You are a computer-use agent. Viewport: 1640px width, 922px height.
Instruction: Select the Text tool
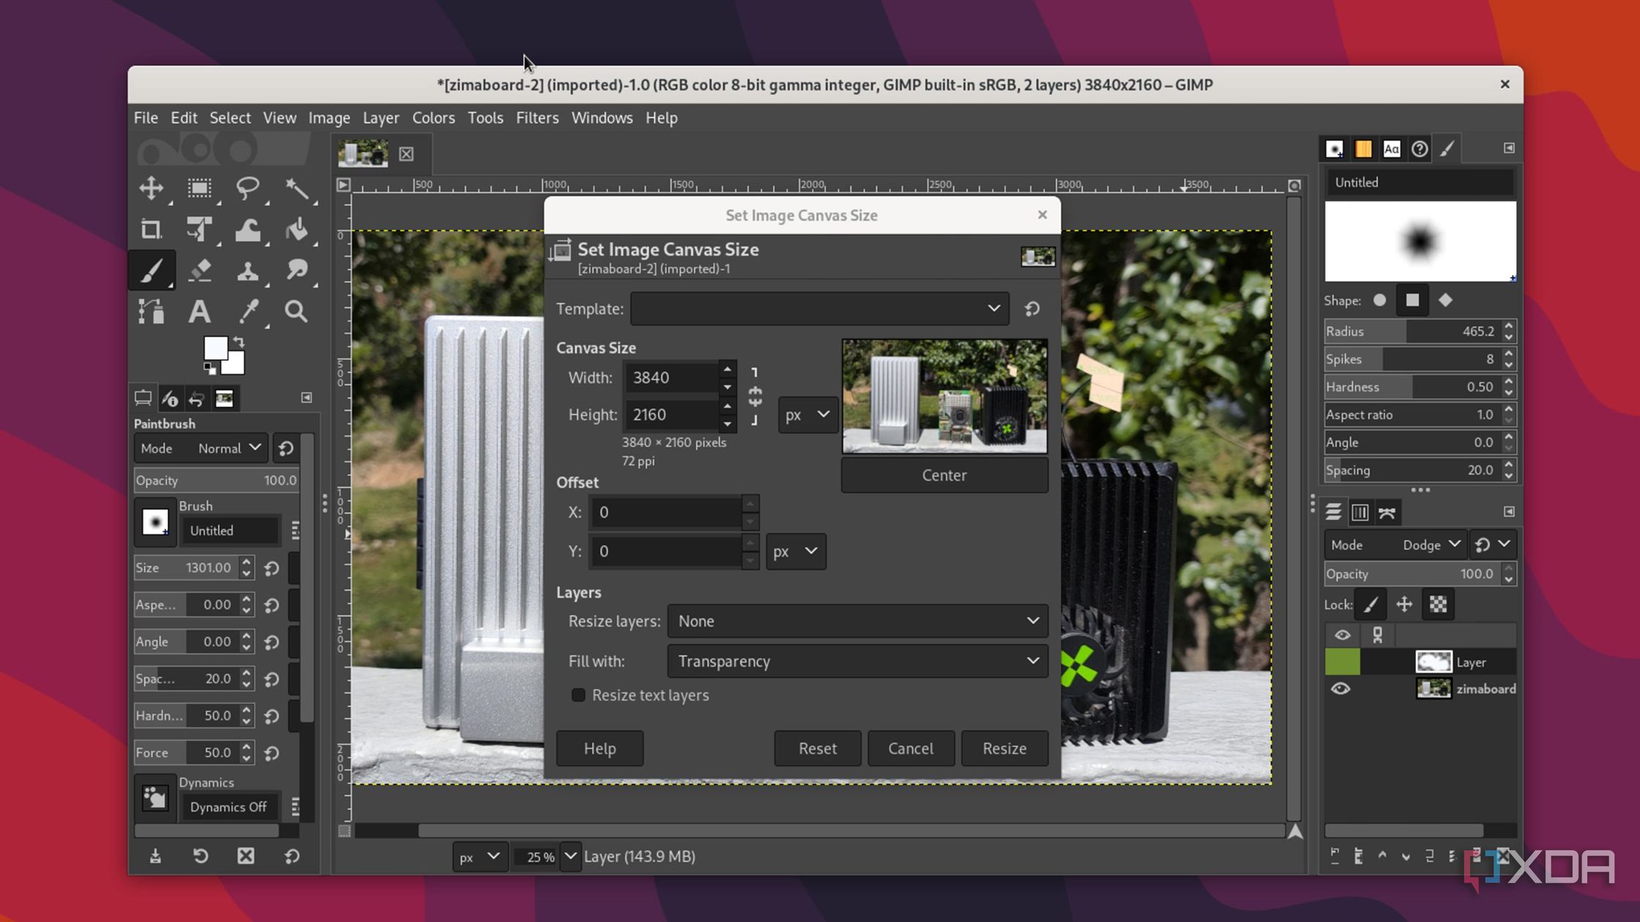pyautogui.click(x=199, y=312)
